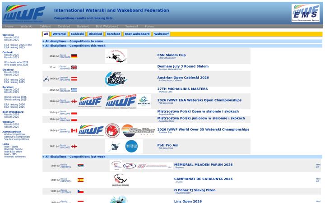The width and height of the screenshot is (325, 203).
Task: Expand All disciplines - Competitions to come
Action: (x=74, y=41)
